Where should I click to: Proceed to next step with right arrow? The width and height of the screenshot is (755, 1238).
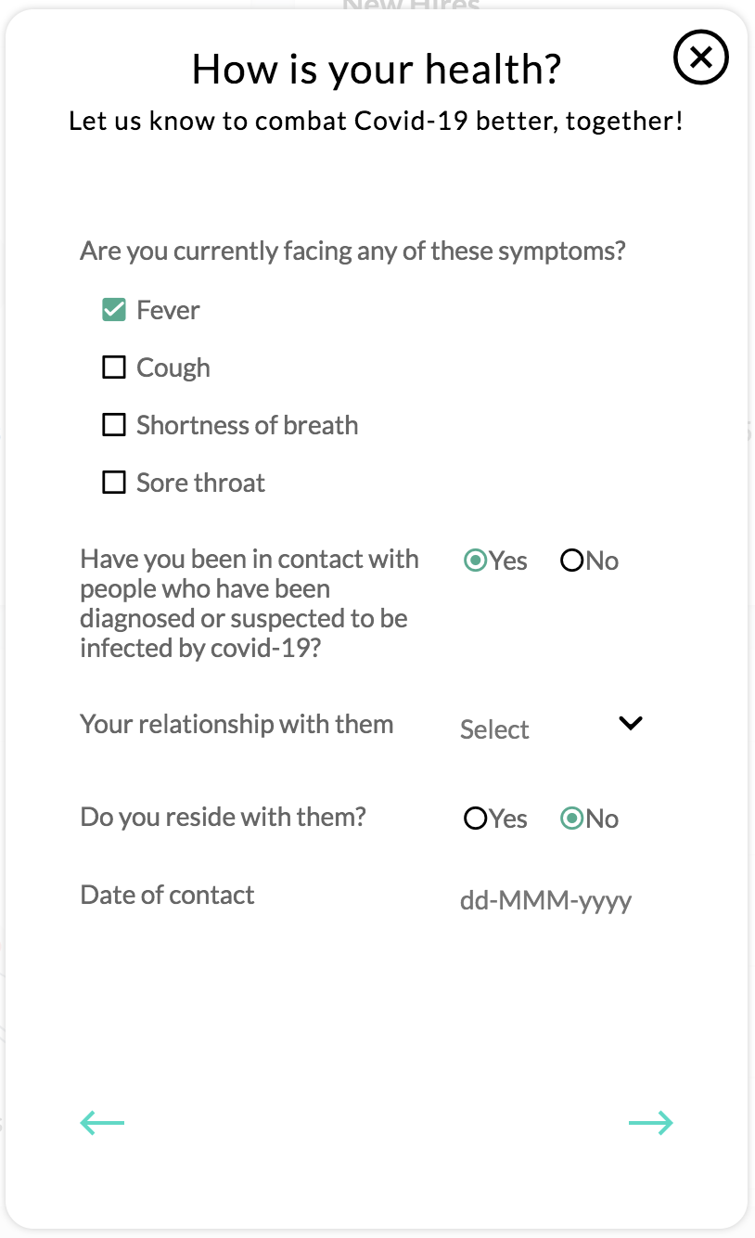tap(650, 1123)
